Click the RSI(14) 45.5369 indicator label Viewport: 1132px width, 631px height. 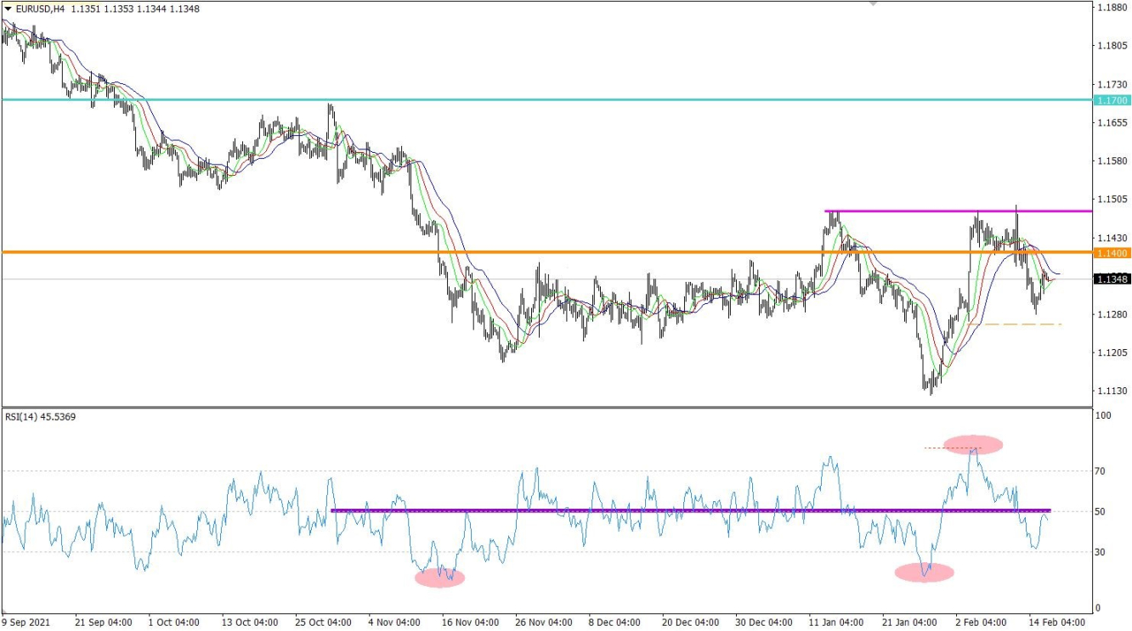40,417
